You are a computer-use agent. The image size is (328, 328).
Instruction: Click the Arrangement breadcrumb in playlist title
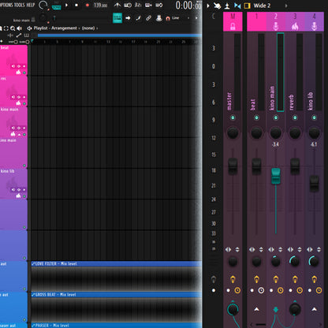click(64, 28)
